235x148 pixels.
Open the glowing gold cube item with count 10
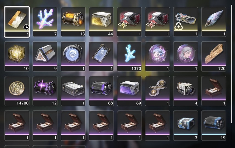17,56
